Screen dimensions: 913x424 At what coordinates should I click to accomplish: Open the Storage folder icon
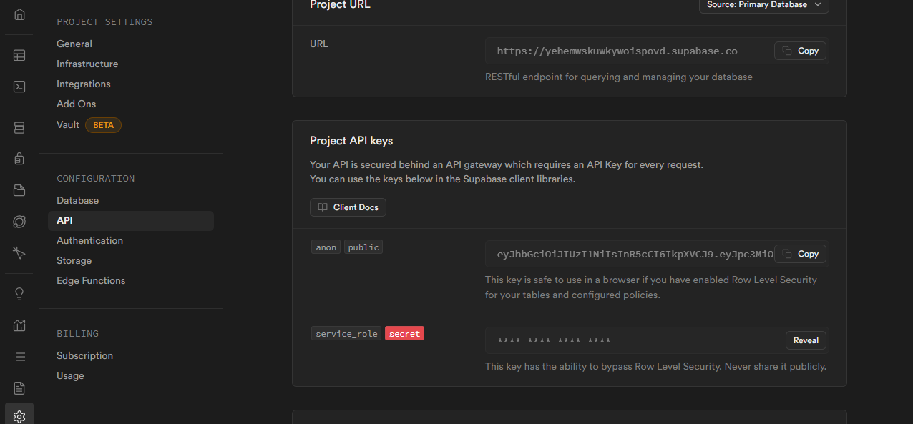coord(19,190)
